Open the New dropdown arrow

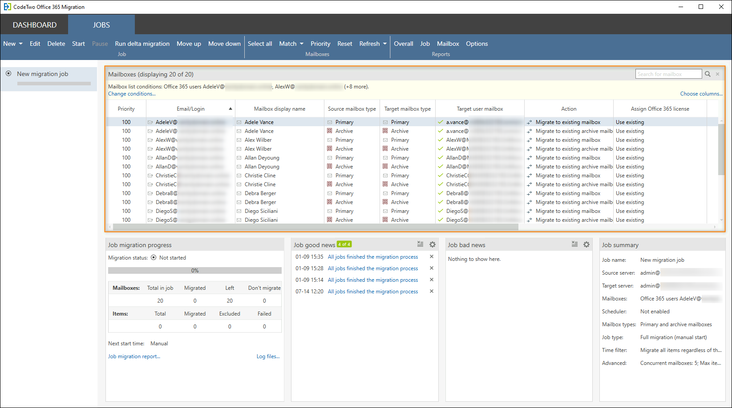(x=20, y=44)
